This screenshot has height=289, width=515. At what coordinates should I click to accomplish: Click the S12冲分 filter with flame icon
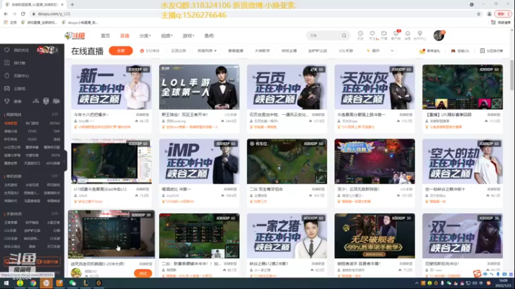[x=150, y=51]
